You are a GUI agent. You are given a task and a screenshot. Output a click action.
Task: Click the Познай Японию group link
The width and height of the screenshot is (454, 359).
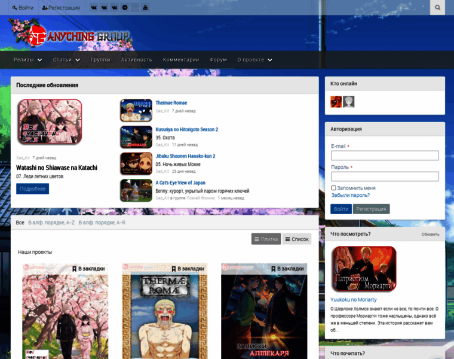tap(201, 198)
